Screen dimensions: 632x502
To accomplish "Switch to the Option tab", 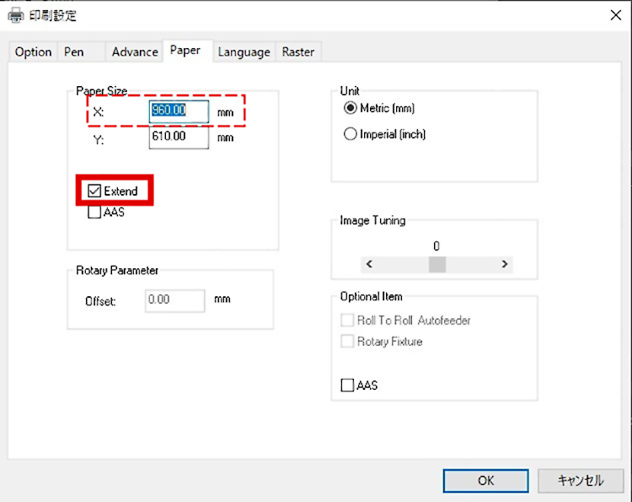I will pos(33,52).
